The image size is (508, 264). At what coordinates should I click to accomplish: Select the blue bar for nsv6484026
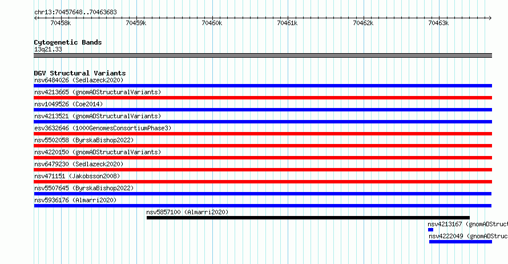[x=263, y=86]
